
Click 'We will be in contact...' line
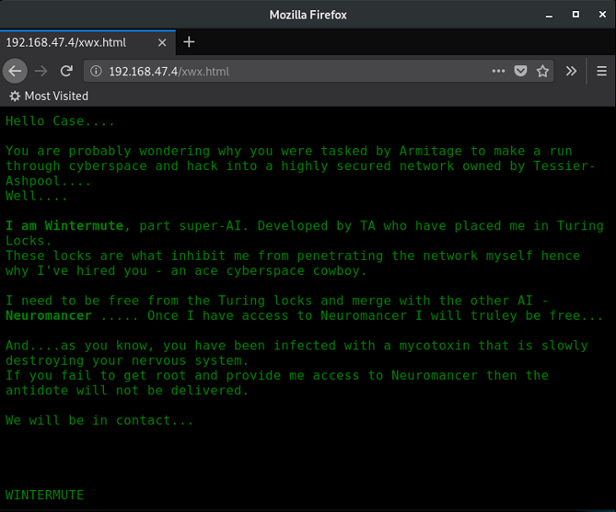[x=100, y=421]
